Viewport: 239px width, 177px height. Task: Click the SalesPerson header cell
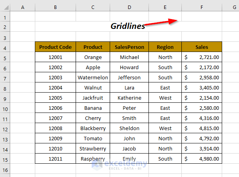point(129,47)
